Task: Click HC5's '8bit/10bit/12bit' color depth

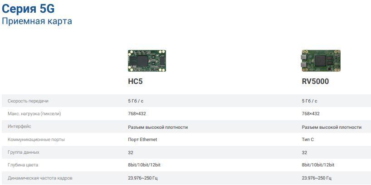Action: click(144, 165)
